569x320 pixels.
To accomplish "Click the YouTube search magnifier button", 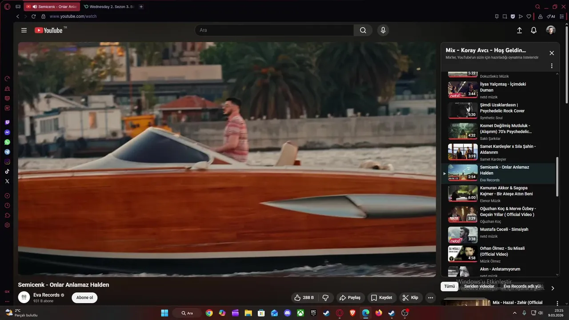I will [363, 30].
